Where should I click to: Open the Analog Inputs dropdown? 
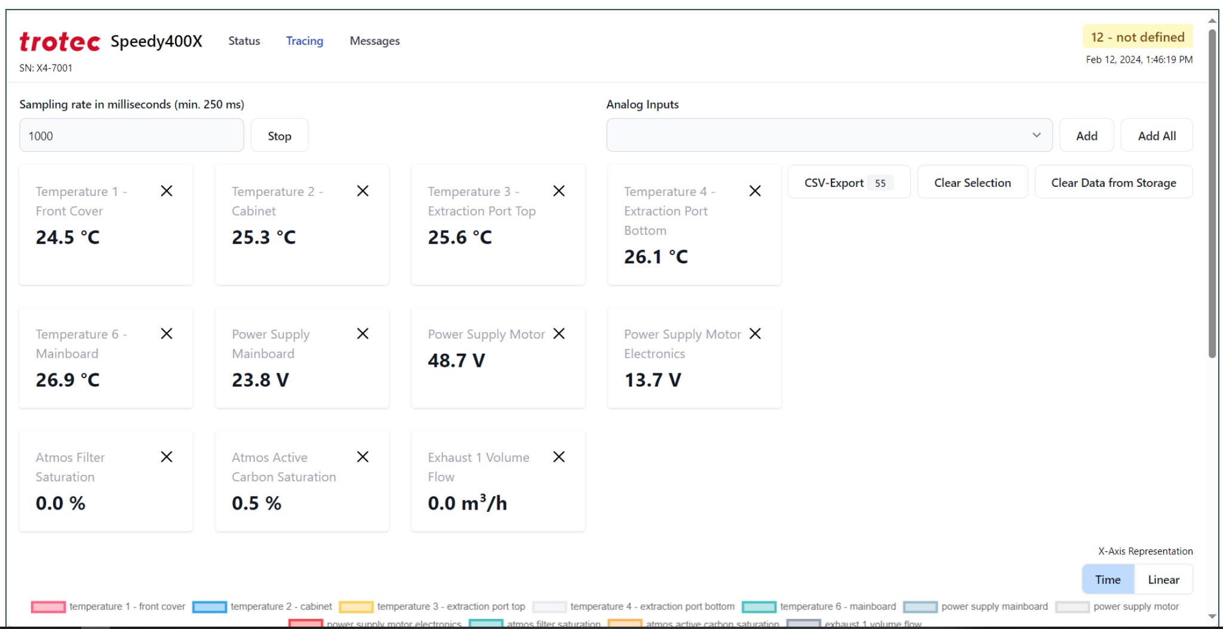(x=829, y=136)
